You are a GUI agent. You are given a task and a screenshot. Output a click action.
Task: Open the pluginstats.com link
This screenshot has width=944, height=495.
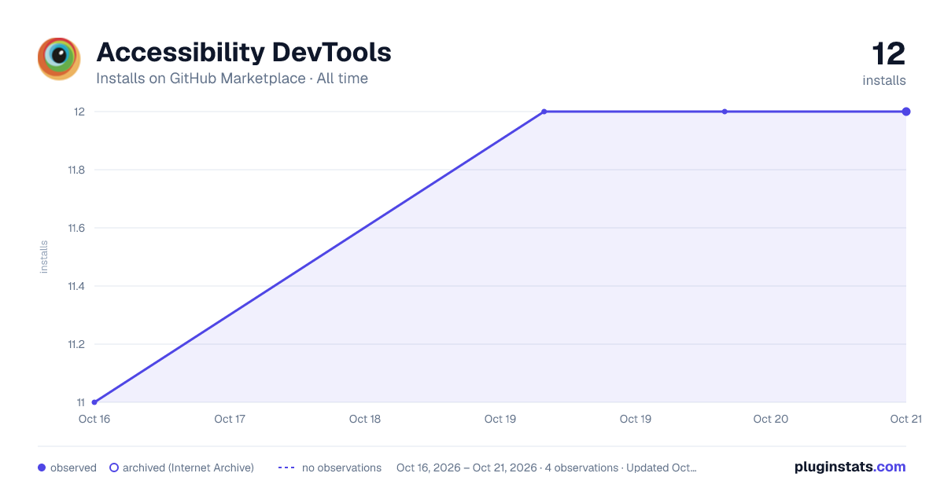850,467
